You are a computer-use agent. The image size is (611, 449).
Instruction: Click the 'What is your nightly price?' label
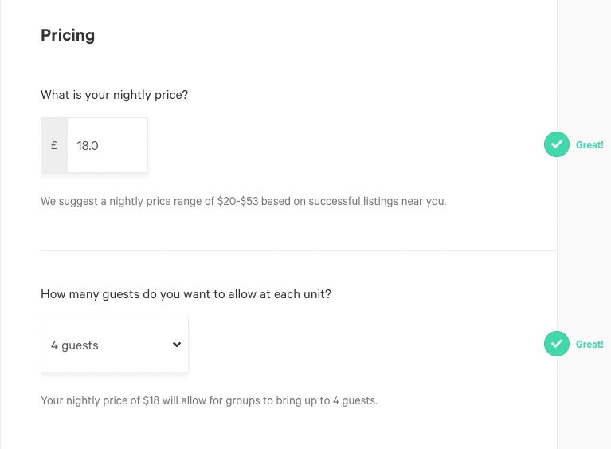click(114, 95)
